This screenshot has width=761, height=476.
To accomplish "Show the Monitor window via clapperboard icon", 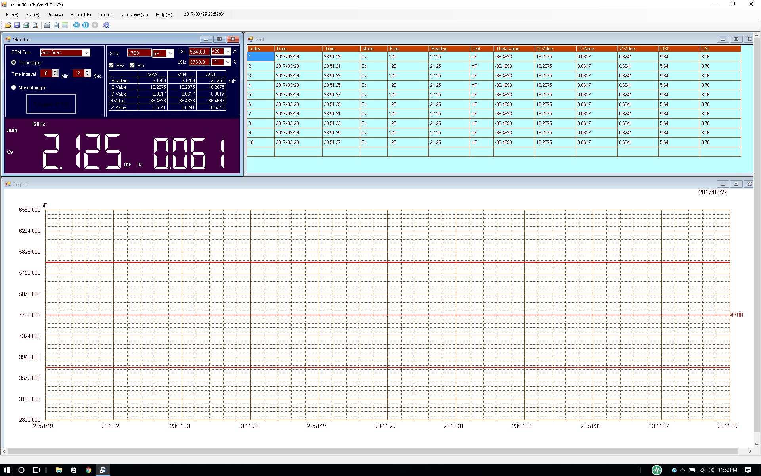I will (47, 25).
